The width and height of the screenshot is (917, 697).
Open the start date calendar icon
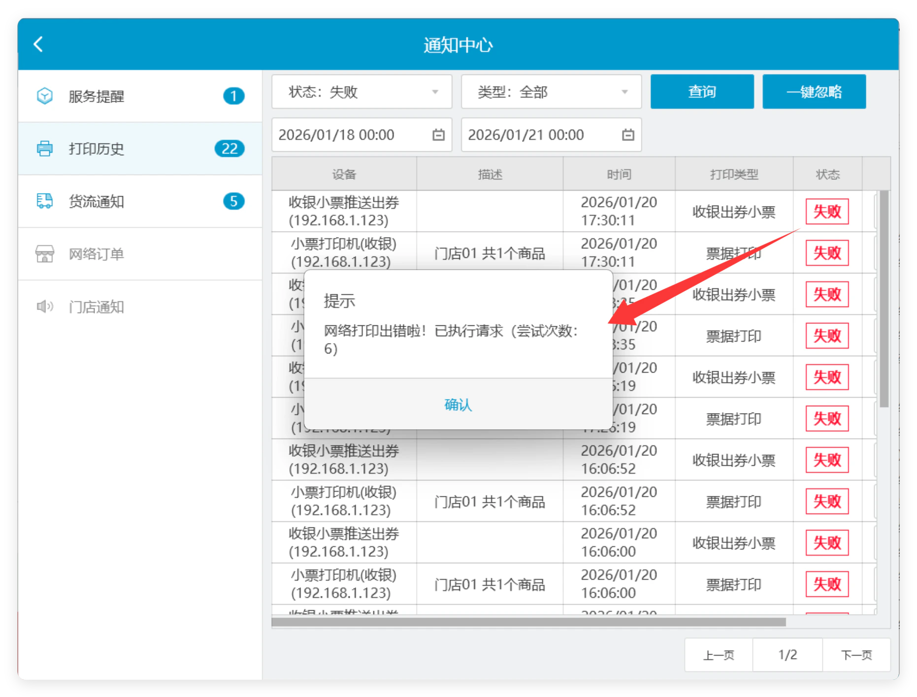[438, 135]
